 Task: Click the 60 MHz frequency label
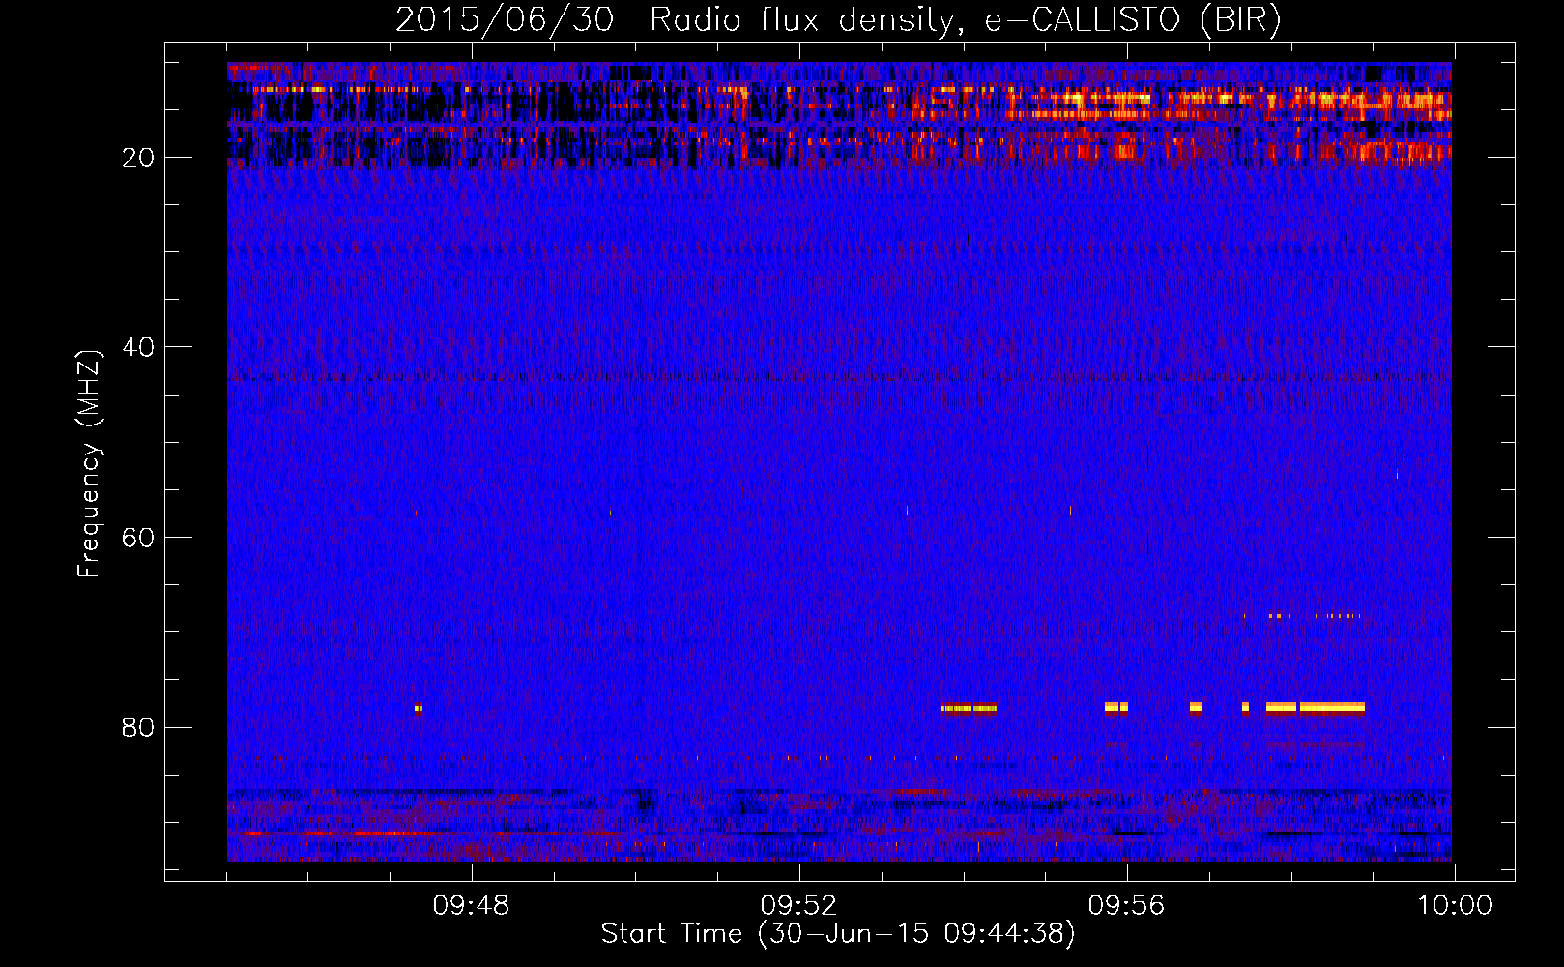pyautogui.click(x=138, y=538)
